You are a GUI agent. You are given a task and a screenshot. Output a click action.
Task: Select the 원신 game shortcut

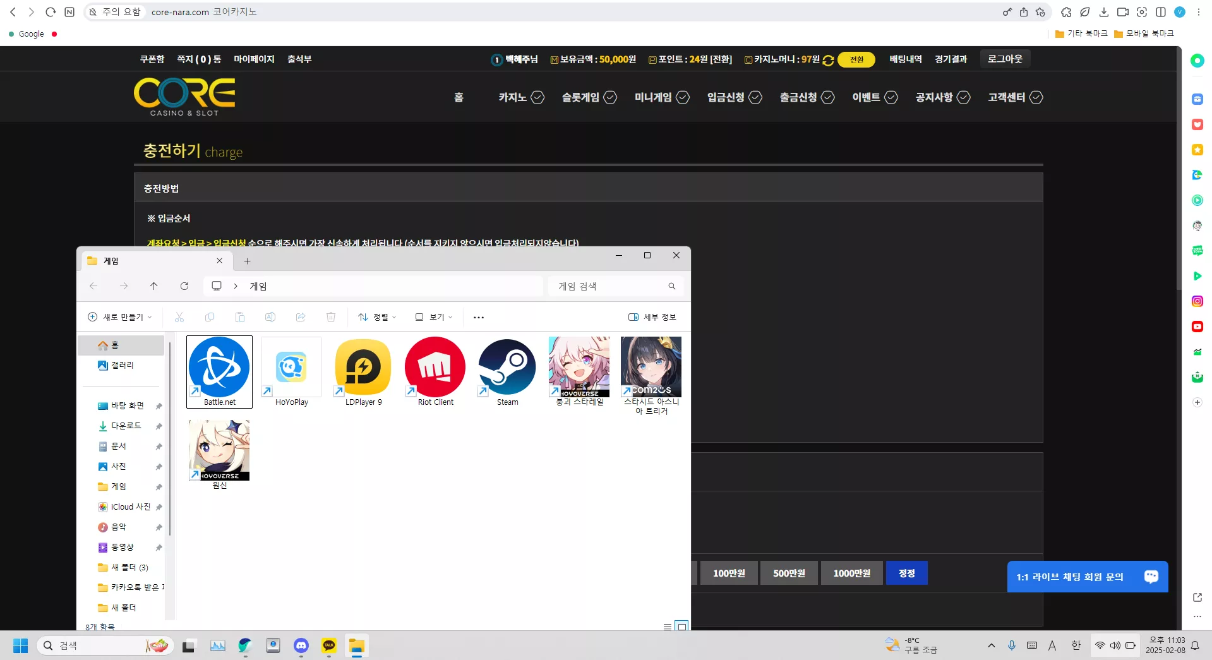point(219,455)
